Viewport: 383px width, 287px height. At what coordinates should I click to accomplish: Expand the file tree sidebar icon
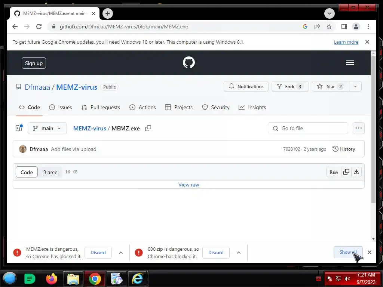coord(19,128)
